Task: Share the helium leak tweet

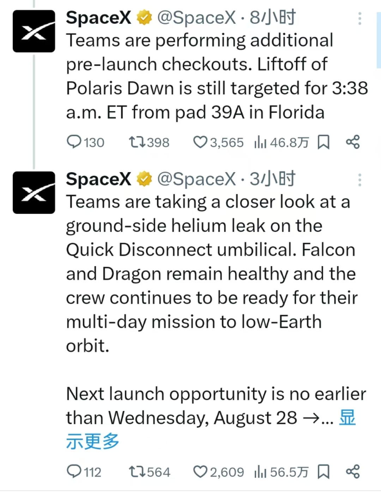Action: (x=353, y=471)
